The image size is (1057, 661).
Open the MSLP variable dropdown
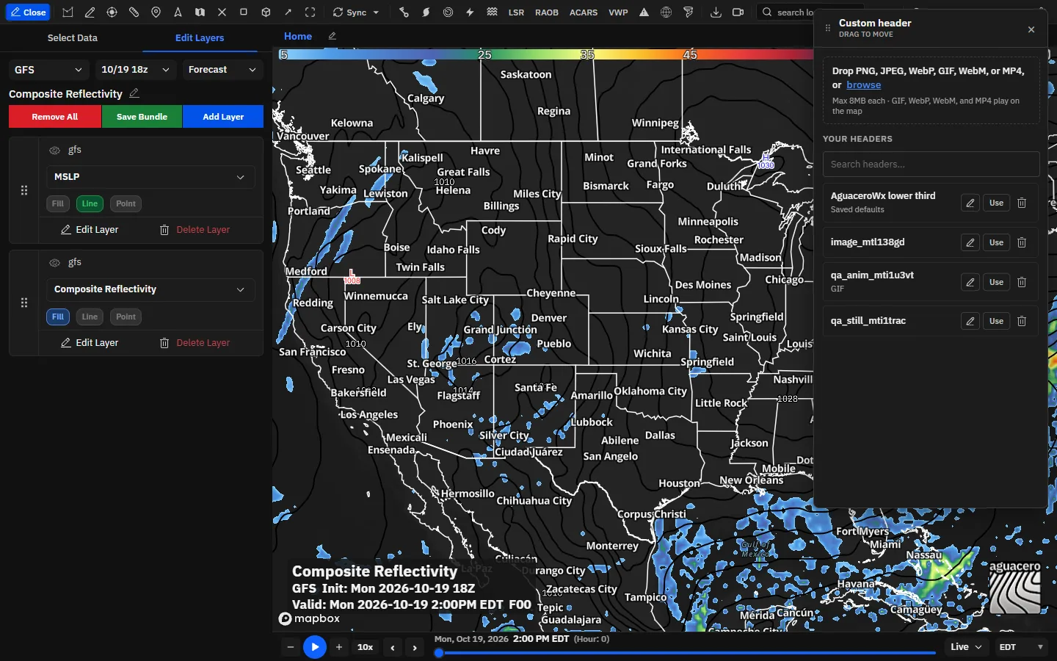tap(150, 177)
